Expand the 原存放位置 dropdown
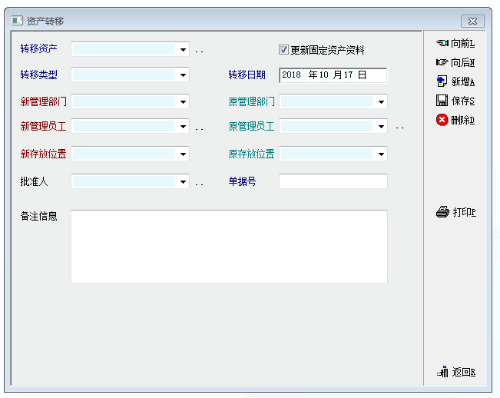500x398 pixels. click(381, 154)
